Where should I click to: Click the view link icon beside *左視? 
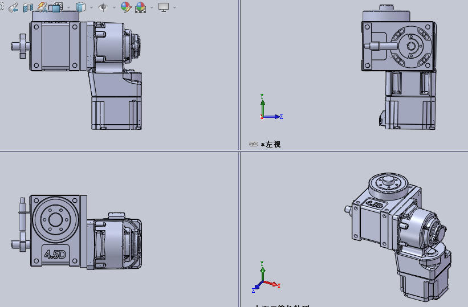pos(254,145)
